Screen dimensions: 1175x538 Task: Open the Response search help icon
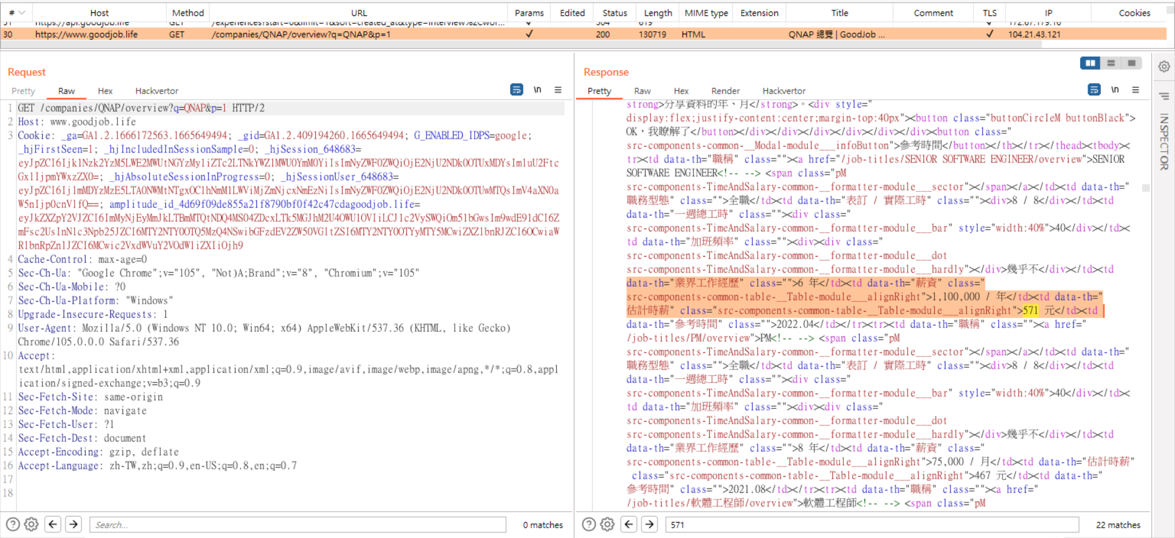[x=589, y=525]
